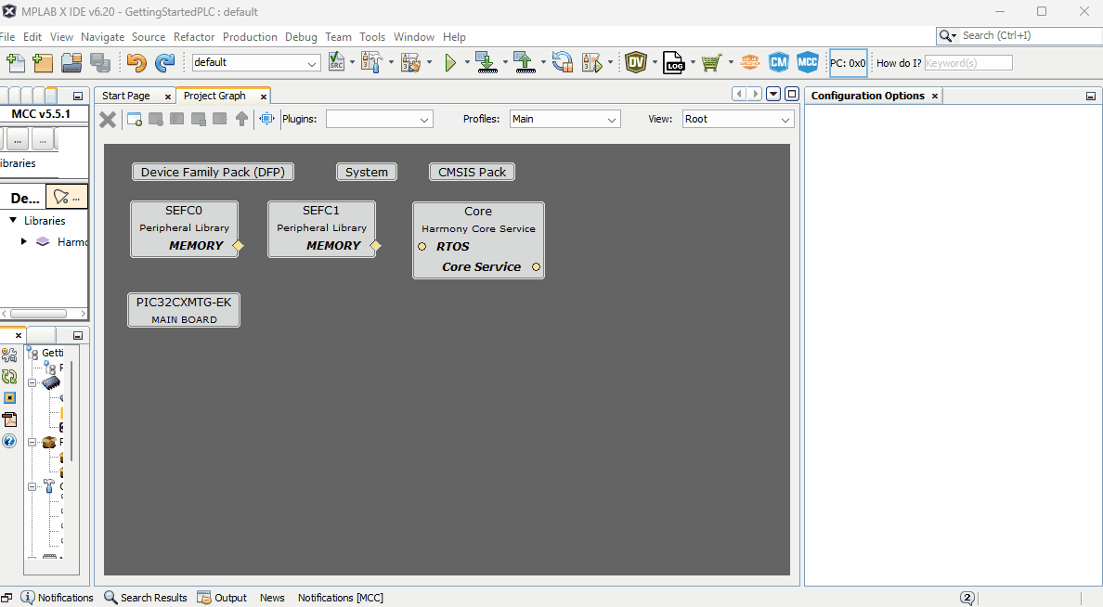1103x607 pixels.
Task: Click the gray X remove component icon
Action: 108,120
